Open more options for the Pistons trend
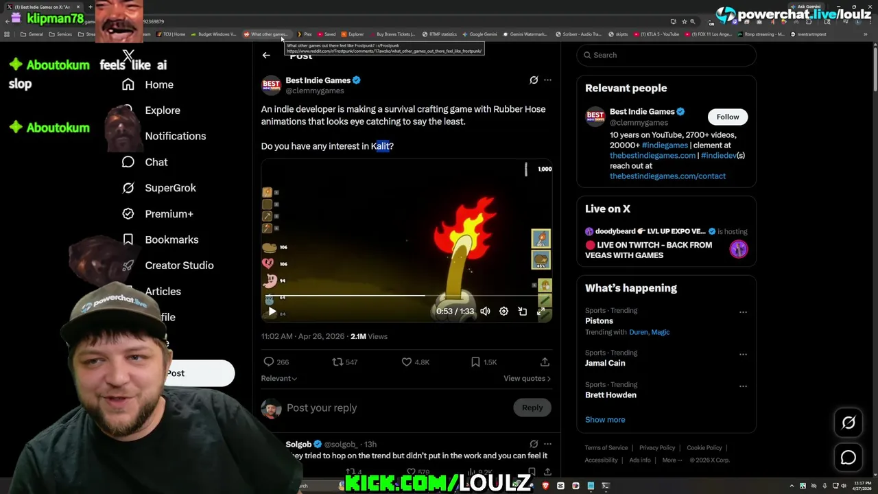 (x=743, y=312)
